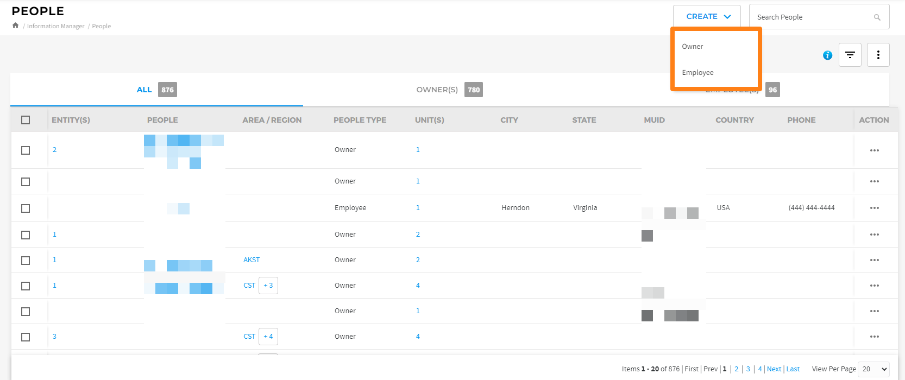Click the PHONE column header

pyautogui.click(x=801, y=120)
